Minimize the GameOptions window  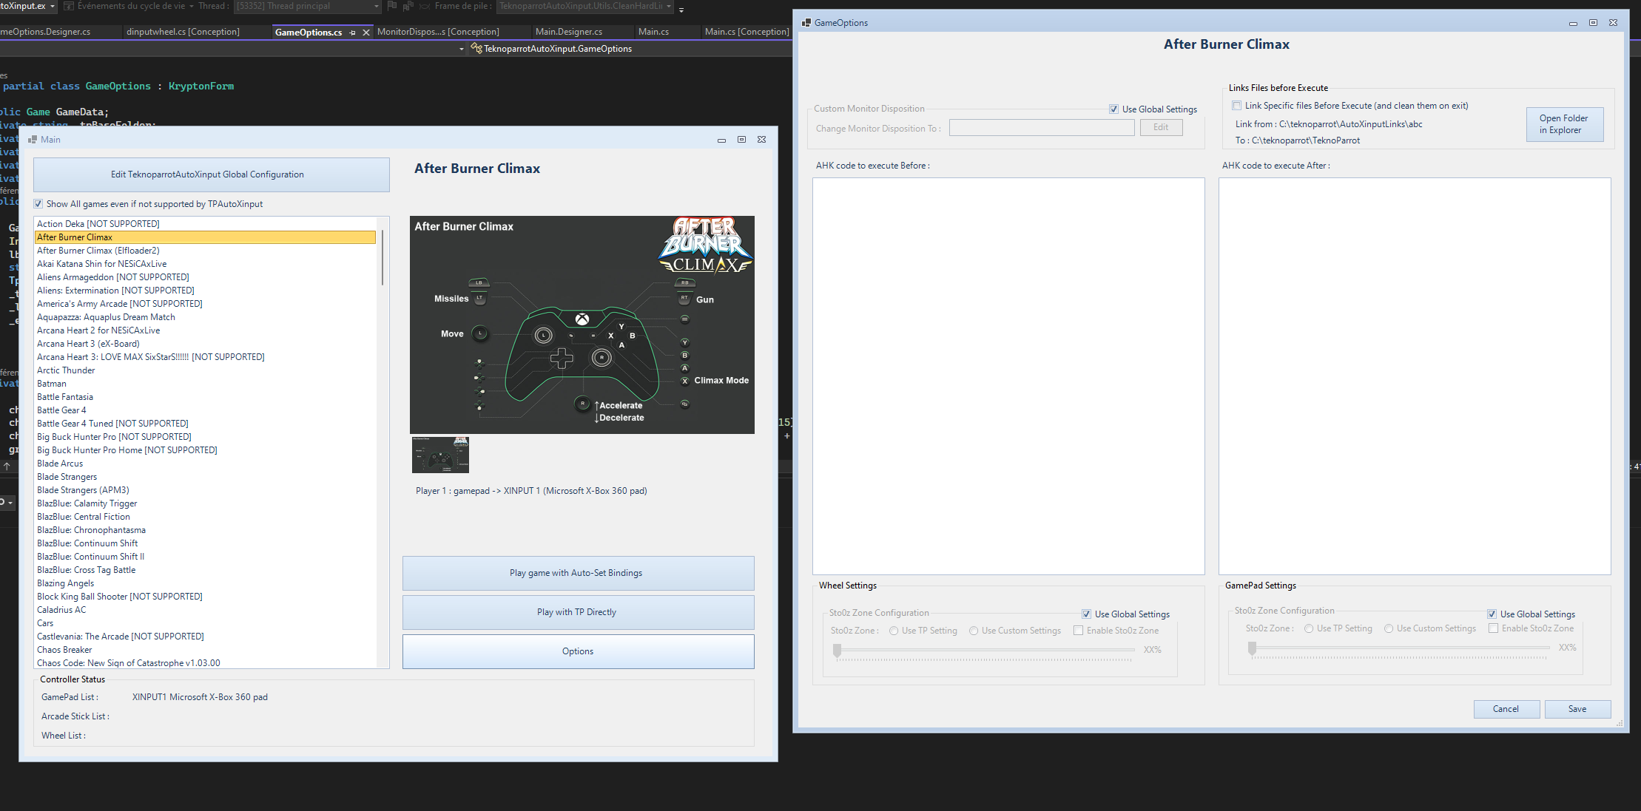click(x=1573, y=23)
